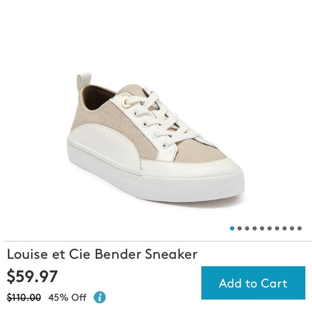
Task: Select the first blue carousel dot
Action: [x=232, y=228]
